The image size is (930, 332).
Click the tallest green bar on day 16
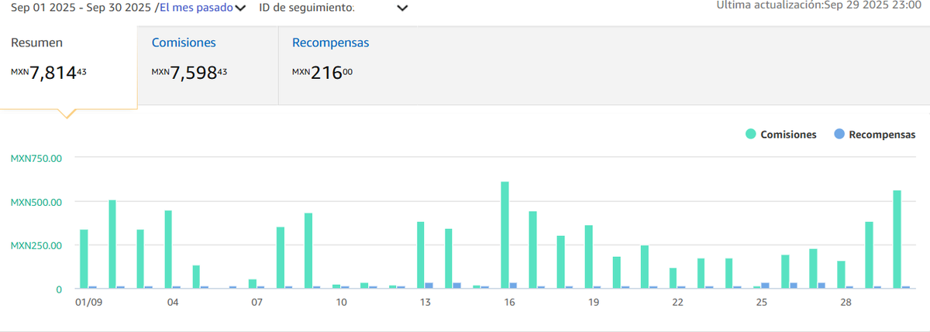(x=505, y=235)
